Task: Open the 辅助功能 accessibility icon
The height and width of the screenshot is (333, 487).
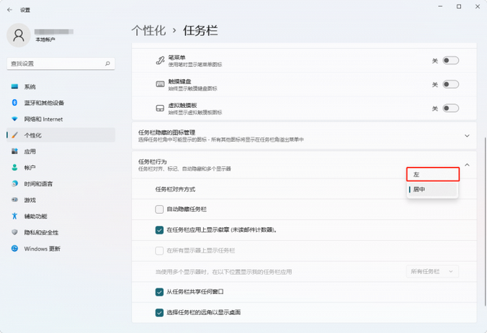Action: point(14,216)
